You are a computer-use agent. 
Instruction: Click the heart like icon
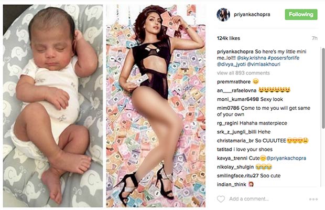pos(221,199)
